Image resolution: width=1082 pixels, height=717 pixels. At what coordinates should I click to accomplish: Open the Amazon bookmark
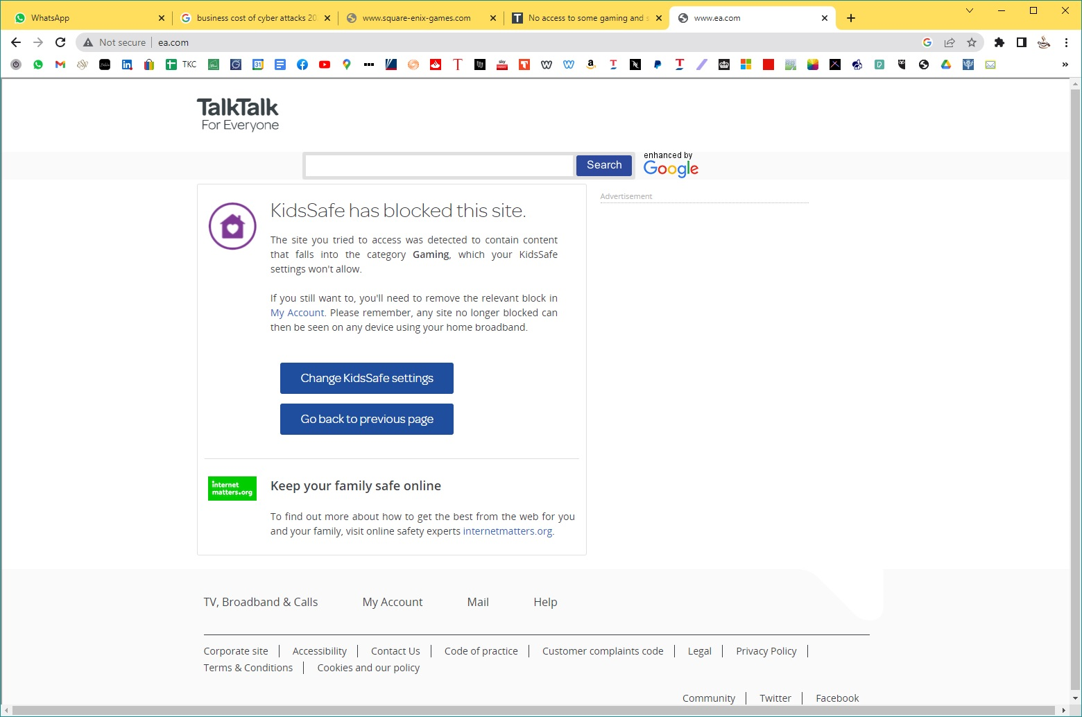(x=590, y=64)
